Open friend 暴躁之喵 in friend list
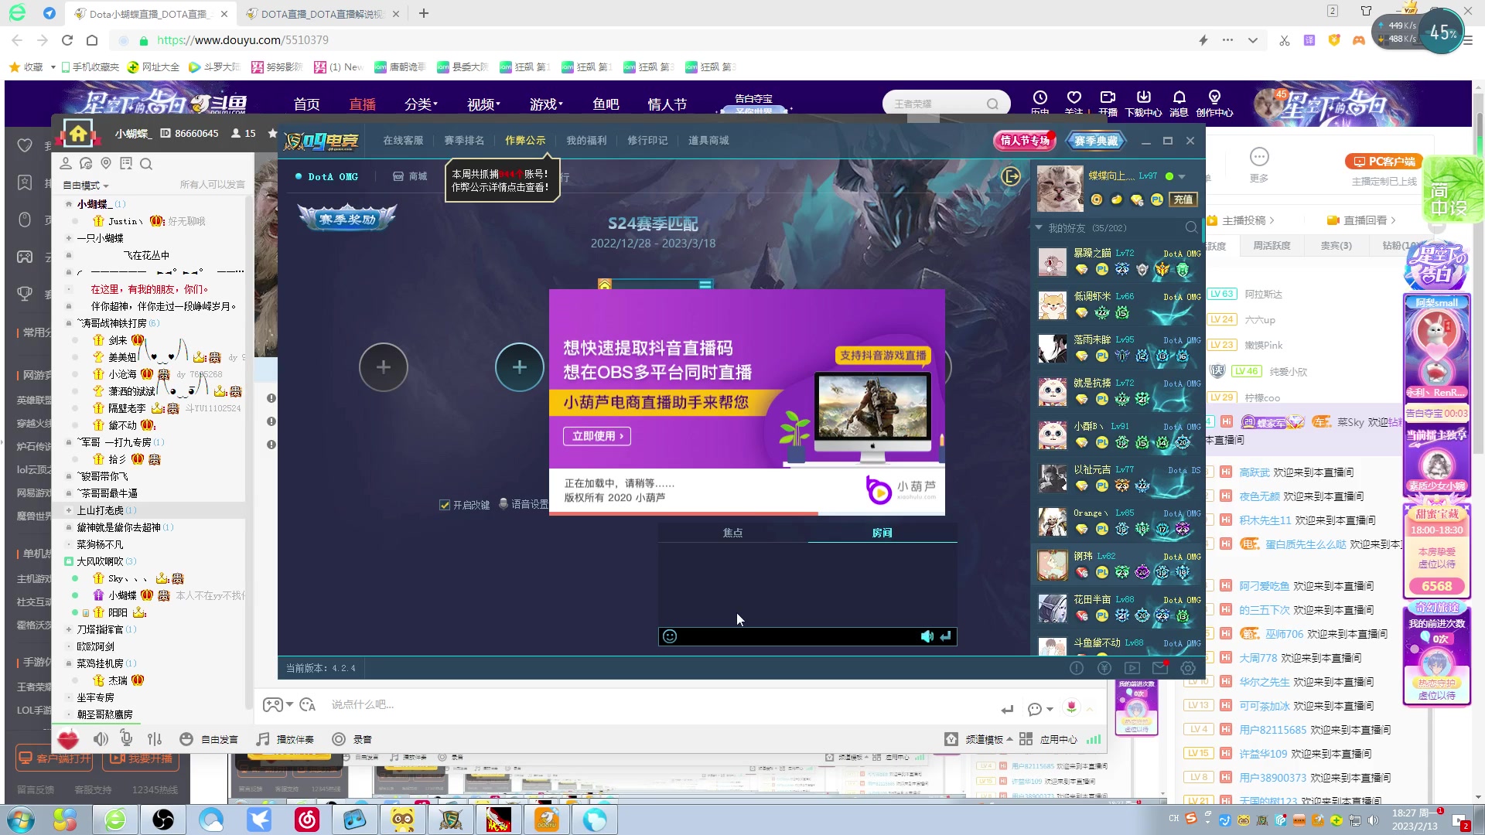 point(1119,261)
